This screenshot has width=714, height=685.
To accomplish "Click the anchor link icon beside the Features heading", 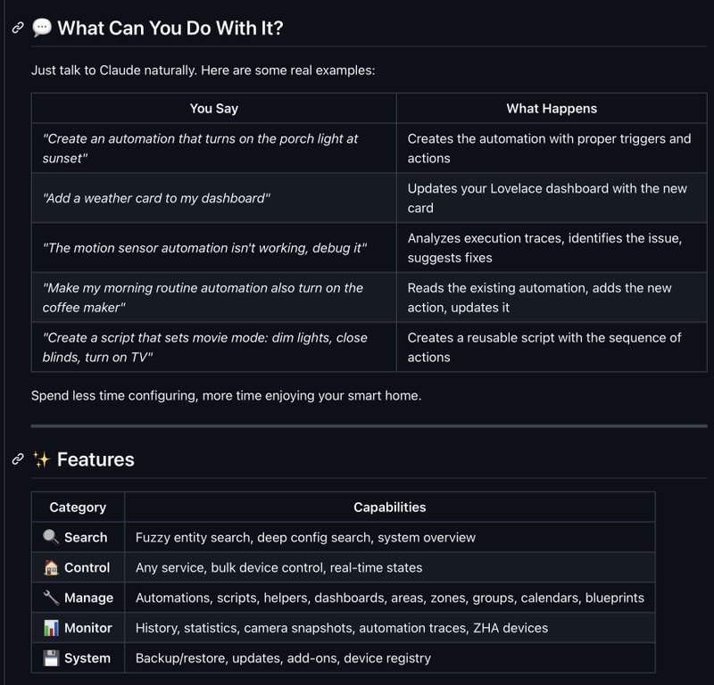I will tap(17, 459).
